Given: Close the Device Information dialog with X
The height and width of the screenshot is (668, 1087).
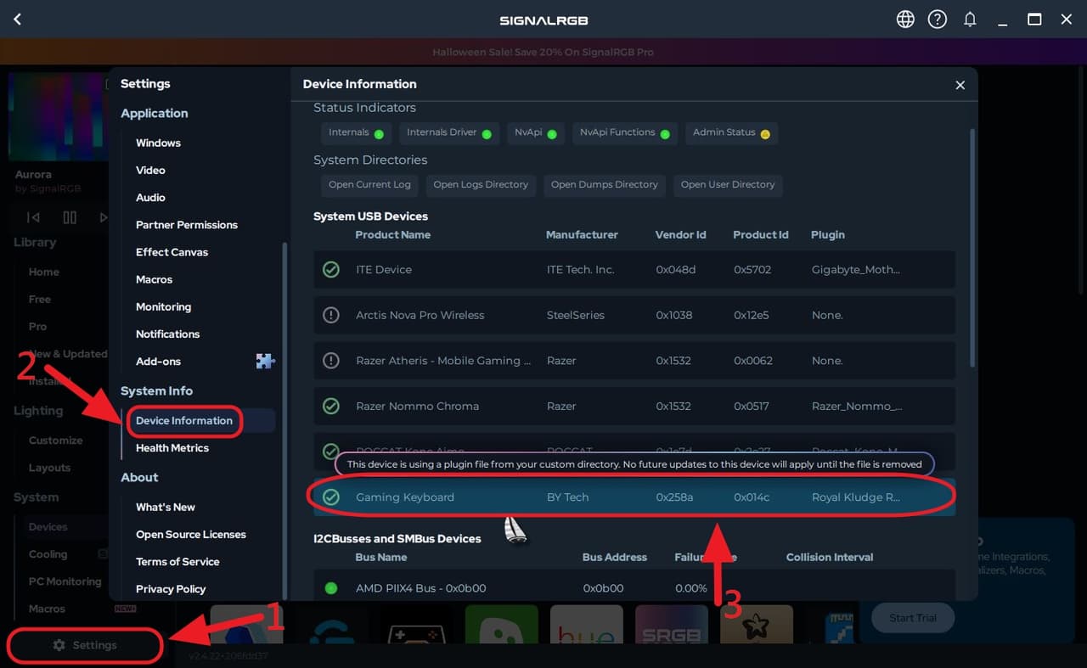Looking at the screenshot, I should pos(960,85).
